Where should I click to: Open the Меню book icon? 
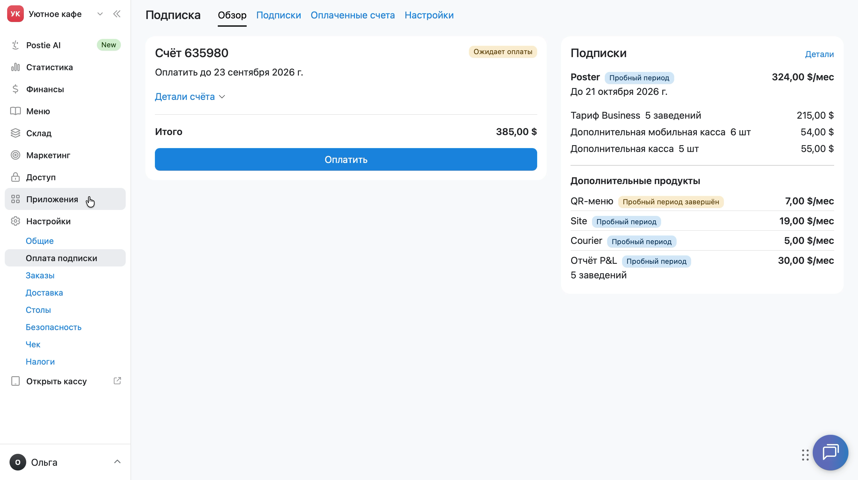(x=15, y=111)
